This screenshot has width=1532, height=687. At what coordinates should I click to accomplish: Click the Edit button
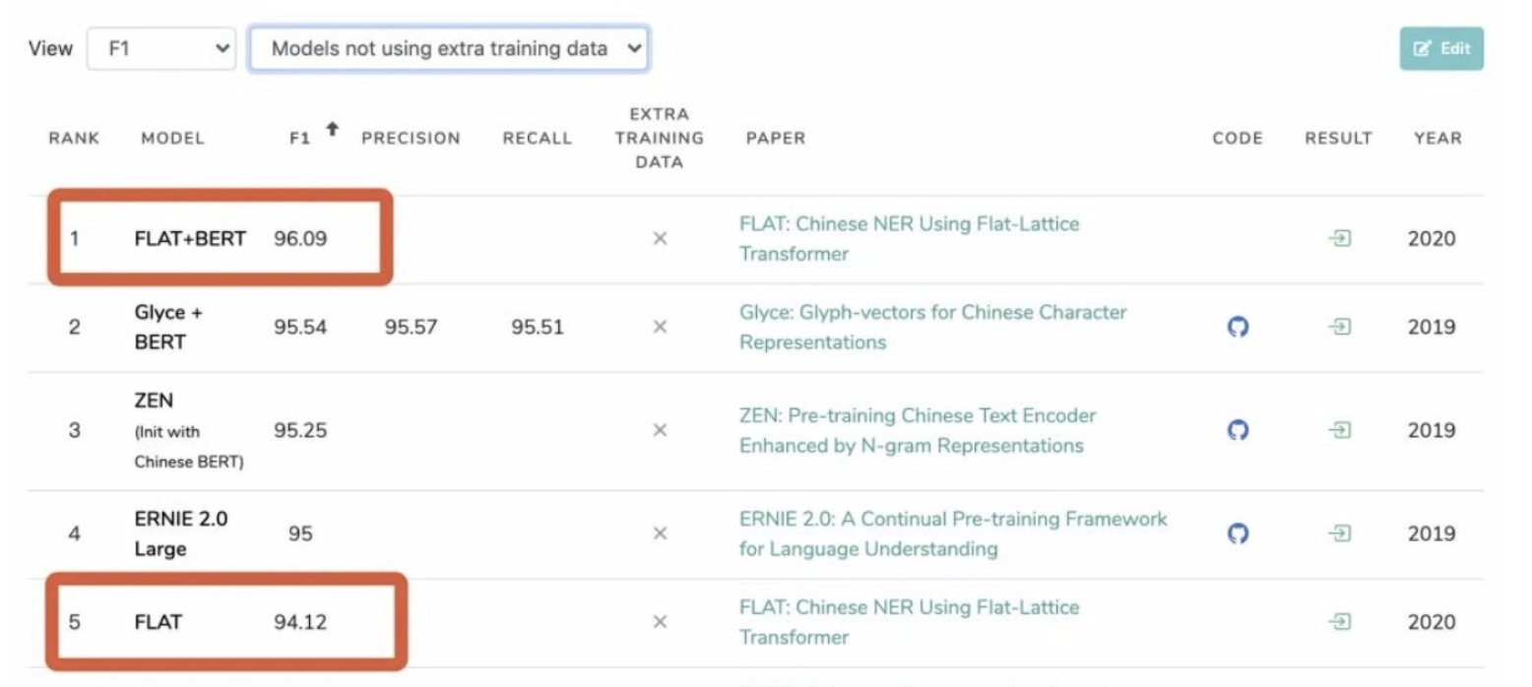pos(1441,48)
